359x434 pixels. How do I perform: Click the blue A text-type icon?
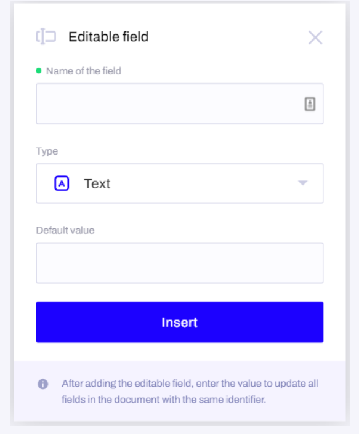62,183
